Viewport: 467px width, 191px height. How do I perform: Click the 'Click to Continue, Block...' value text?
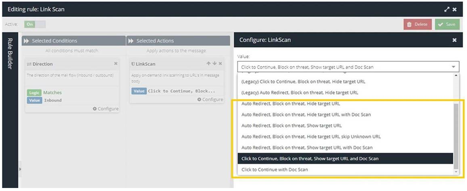[x=182, y=91]
